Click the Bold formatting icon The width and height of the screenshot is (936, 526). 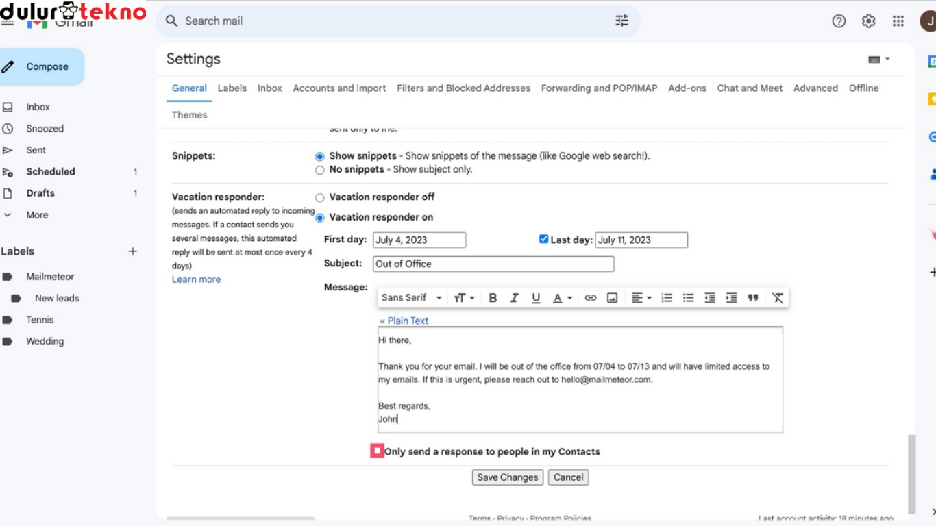click(493, 298)
